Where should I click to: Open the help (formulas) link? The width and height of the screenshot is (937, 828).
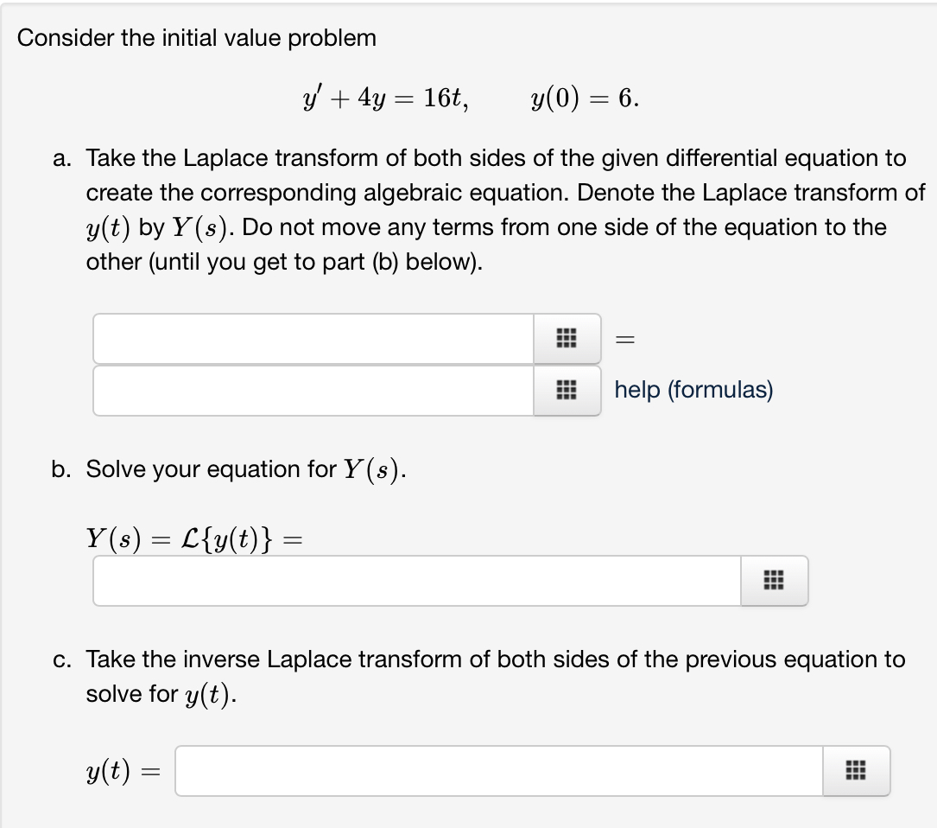coord(693,390)
